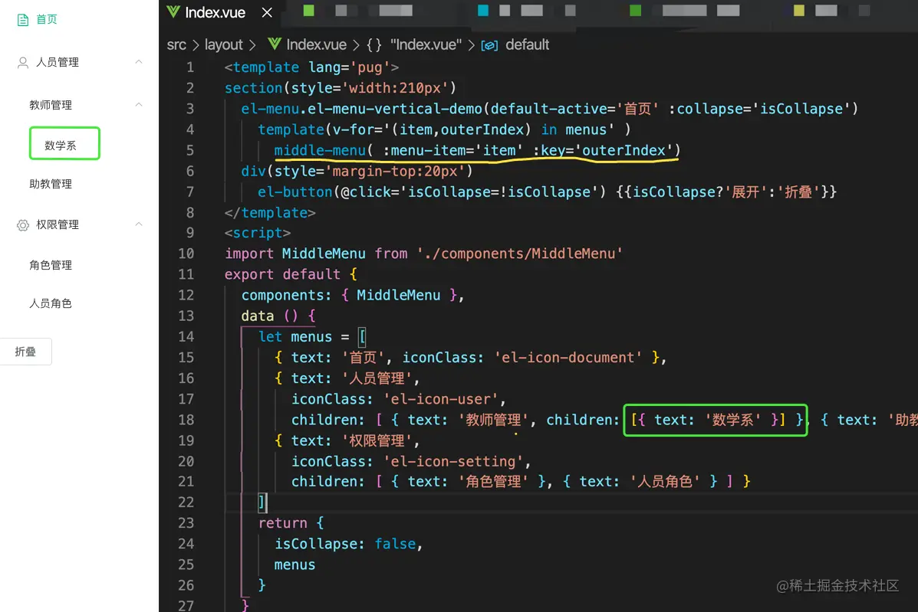Image resolution: width=918 pixels, height=612 pixels.
Task: Click the "Index.vue" quoted breadcrumb segment
Action: pos(426,44)
